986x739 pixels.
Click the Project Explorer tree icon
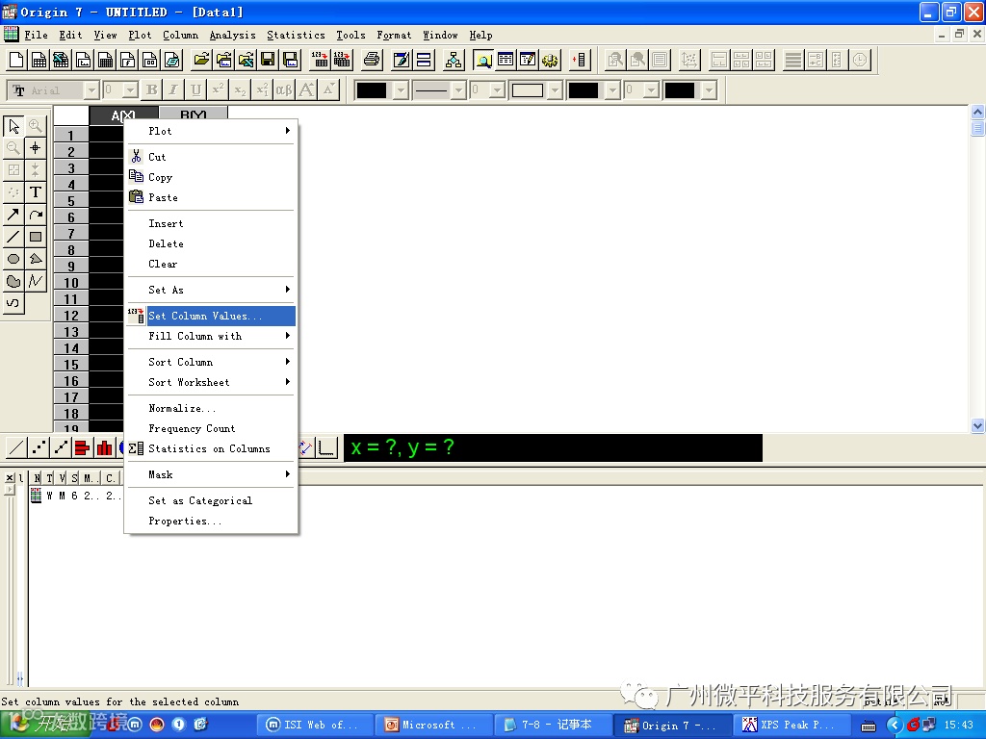pyautogui.click(x=454, y=60)
